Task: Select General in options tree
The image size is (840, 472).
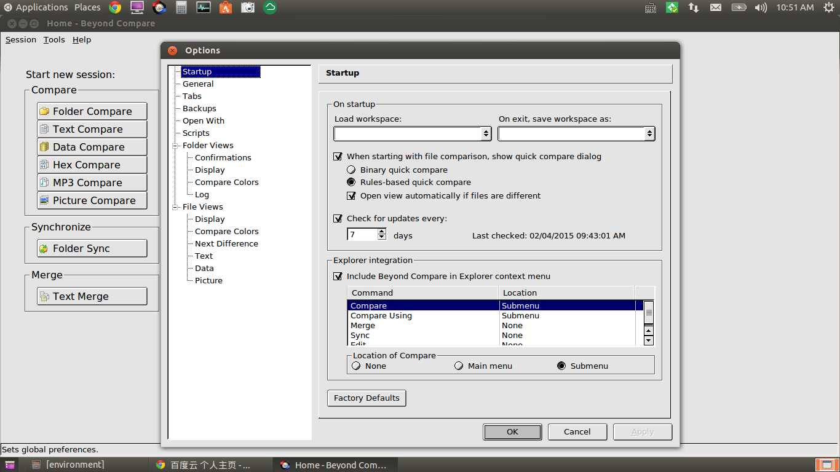Action: 198,84
